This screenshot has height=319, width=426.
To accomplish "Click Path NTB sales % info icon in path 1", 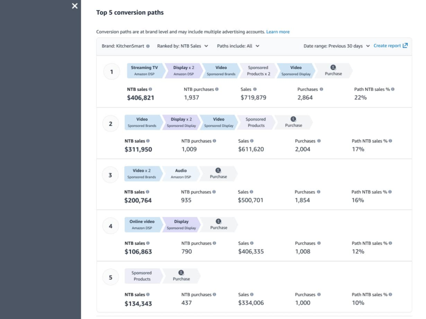I will (x=393, y=89).
